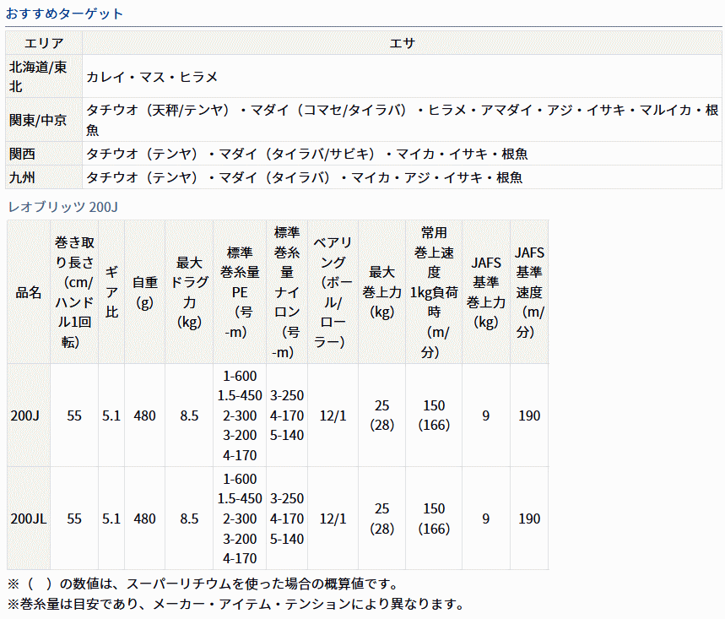Click the 九州 row bait text containing マイカ・アジ

pos(305,177)
